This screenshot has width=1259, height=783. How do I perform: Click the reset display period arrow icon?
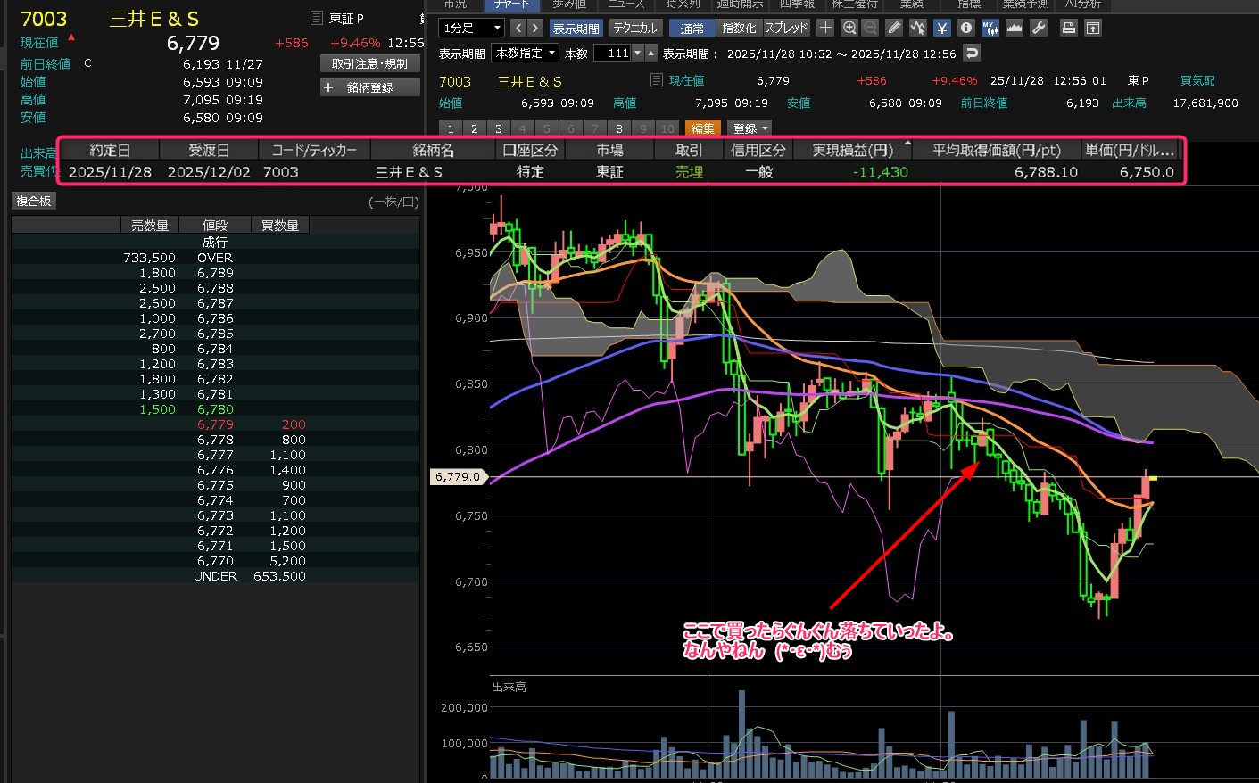(972, 54)
